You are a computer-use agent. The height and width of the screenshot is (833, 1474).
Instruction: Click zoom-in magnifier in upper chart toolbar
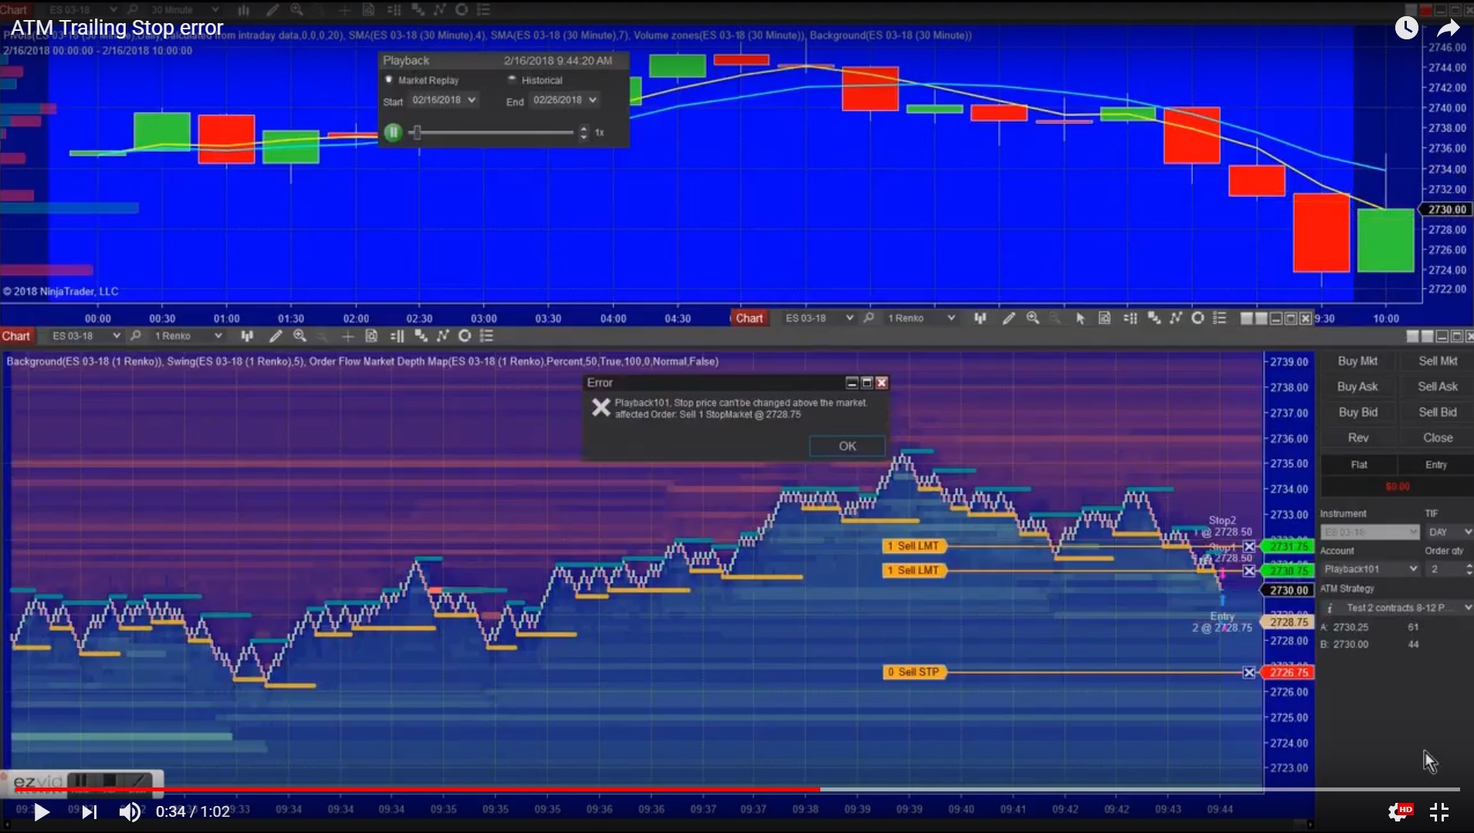tap(1033, 319)
